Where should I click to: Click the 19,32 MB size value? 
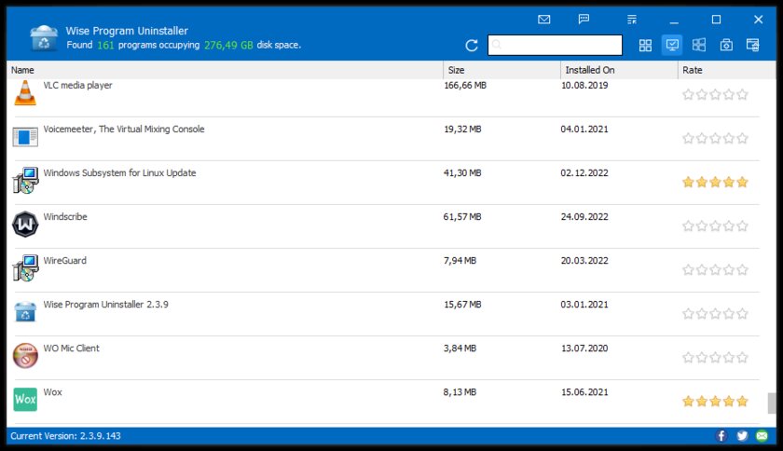click(462, 130)
